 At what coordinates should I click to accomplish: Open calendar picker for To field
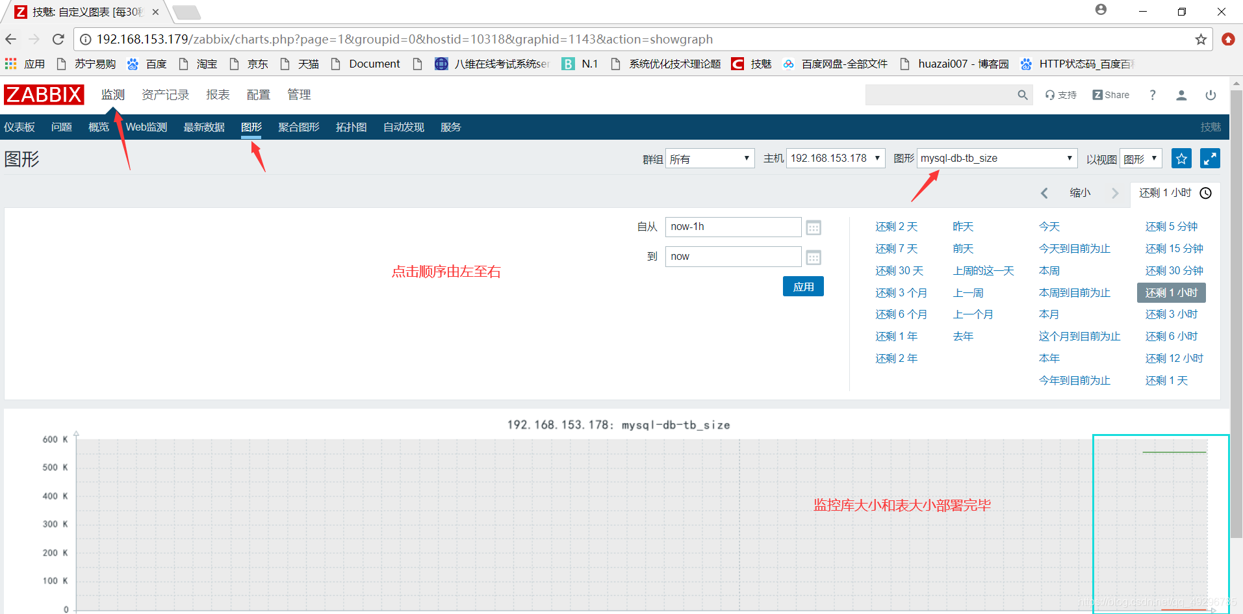[x=814, y=257]
